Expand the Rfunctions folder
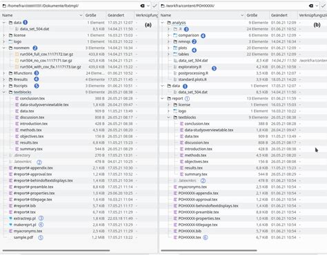 tap(4, 73)
